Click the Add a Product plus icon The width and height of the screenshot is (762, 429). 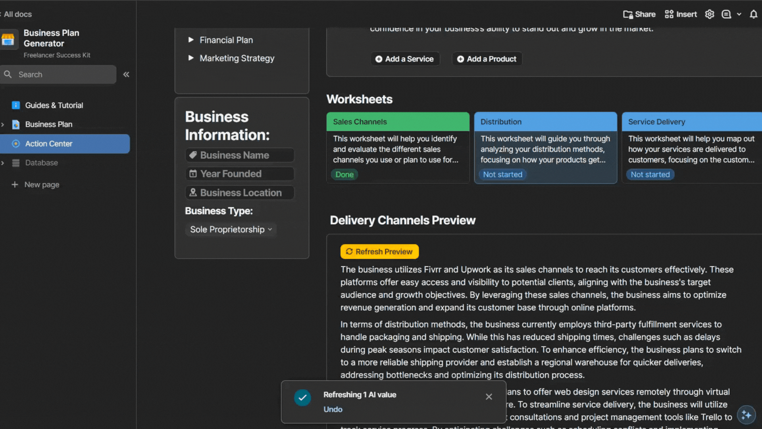coord(460,59)
